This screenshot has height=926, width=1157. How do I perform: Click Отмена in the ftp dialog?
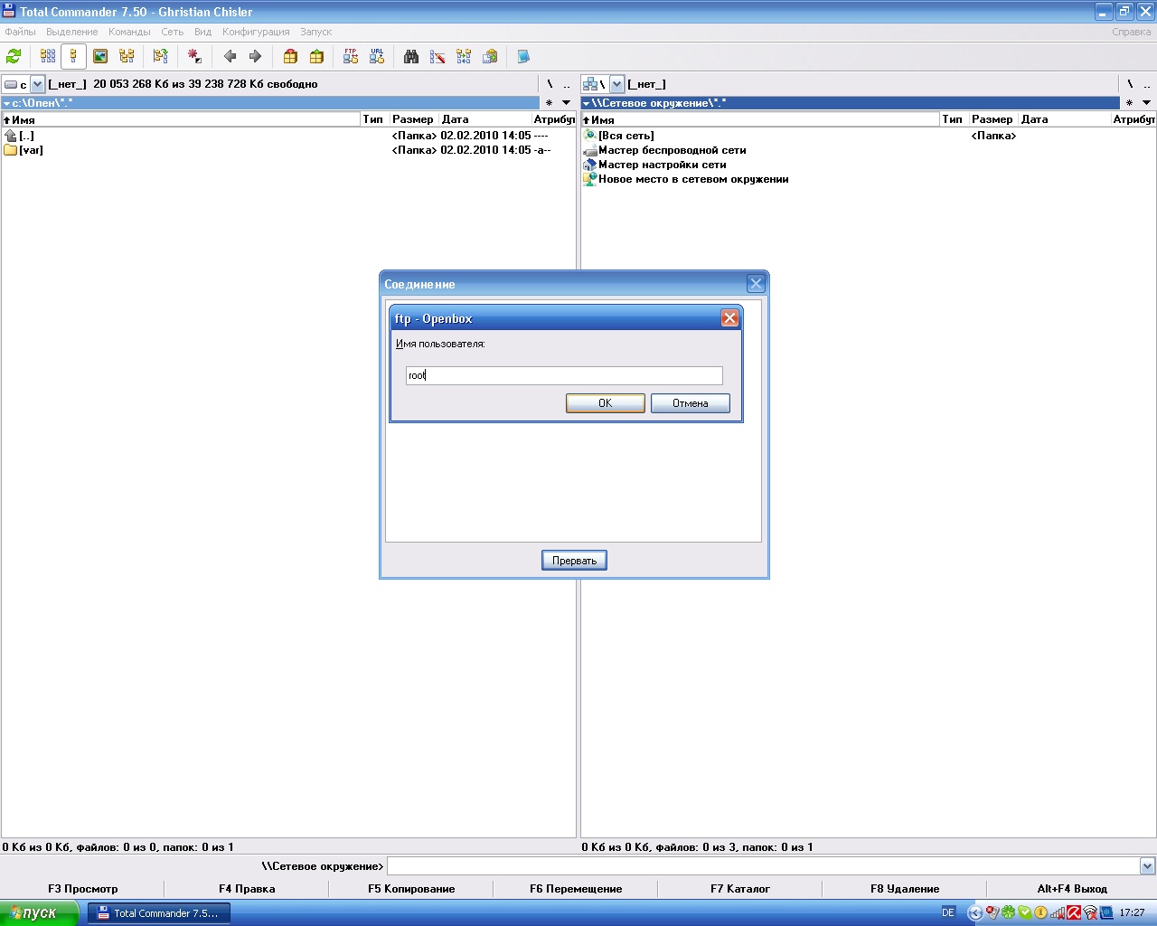pyautogui.click(x=691, y=403)
